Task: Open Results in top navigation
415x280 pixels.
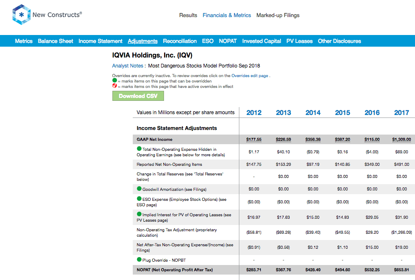Action: point(188,15)
